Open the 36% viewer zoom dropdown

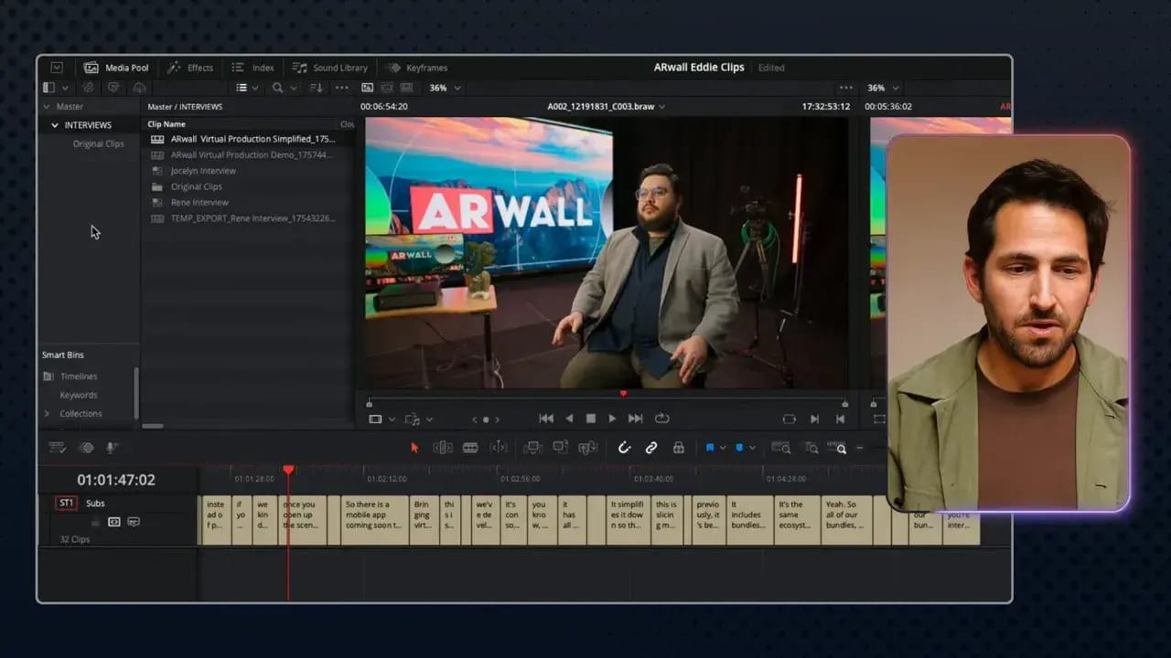coord(445,88)
